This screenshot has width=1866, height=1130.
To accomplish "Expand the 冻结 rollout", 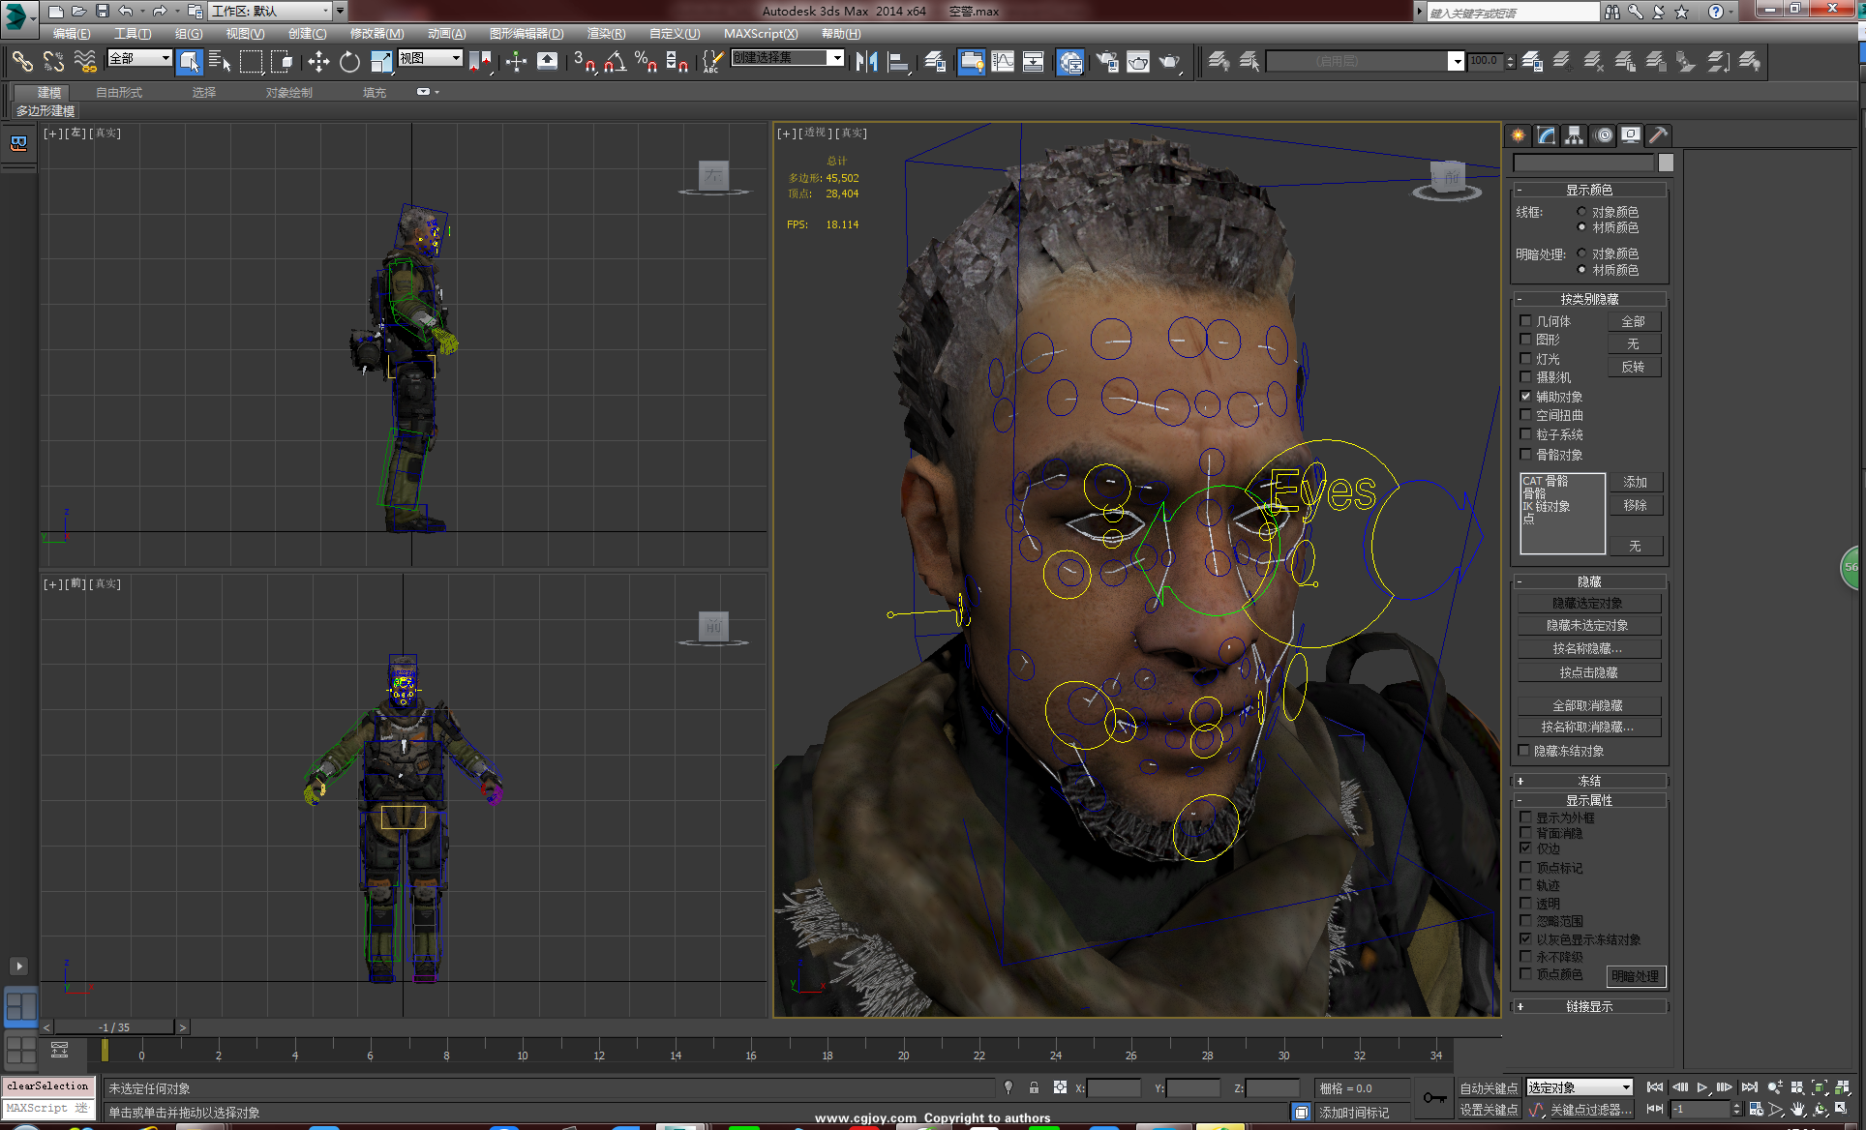I will pos(1588,781).
